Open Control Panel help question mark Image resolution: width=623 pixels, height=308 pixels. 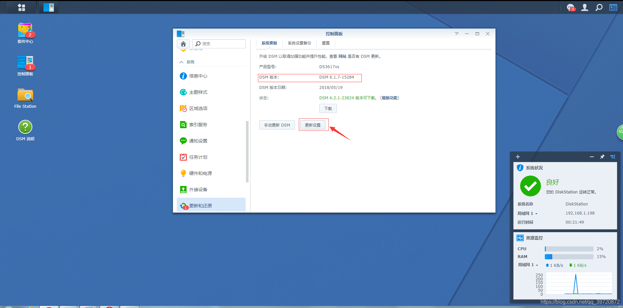[x=457, y=34]
